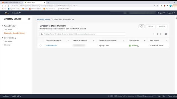
Task: Click the browser address bar URL
Action: coord(45,6)
